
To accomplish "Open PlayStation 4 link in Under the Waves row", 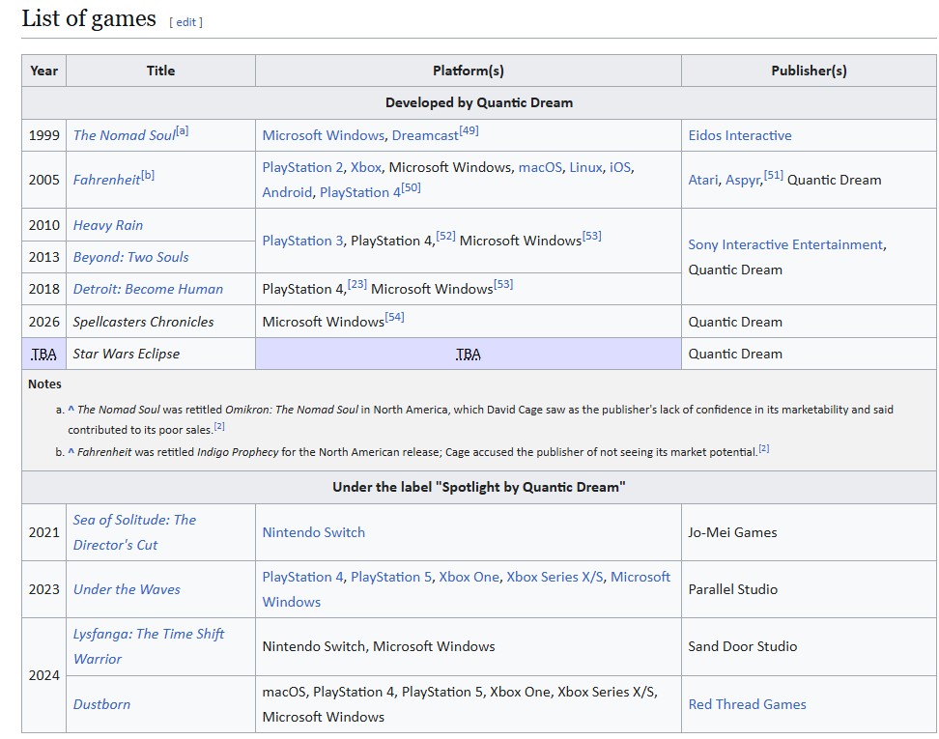I will point(302,577).
